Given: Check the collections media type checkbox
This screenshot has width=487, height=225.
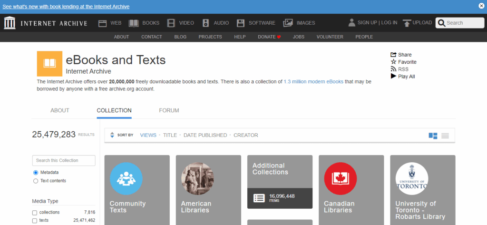Looking at the screenshot, I should point(35,212).
